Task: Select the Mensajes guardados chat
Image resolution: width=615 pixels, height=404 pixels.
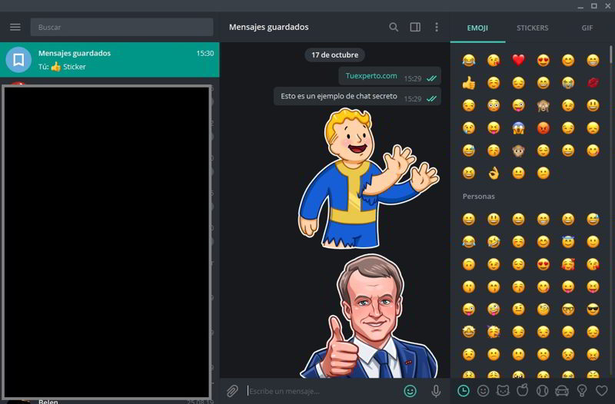Action: click(x=109, y=60)
